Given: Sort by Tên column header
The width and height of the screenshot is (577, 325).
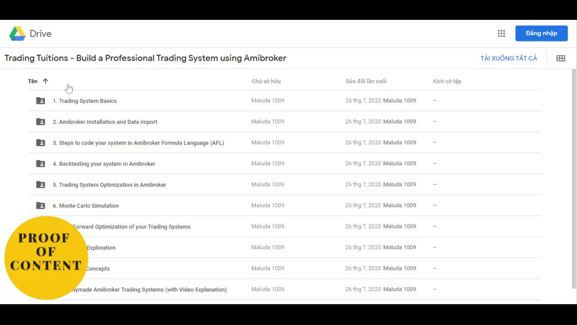Looking at the screenshot, I should tap(32, 81).
